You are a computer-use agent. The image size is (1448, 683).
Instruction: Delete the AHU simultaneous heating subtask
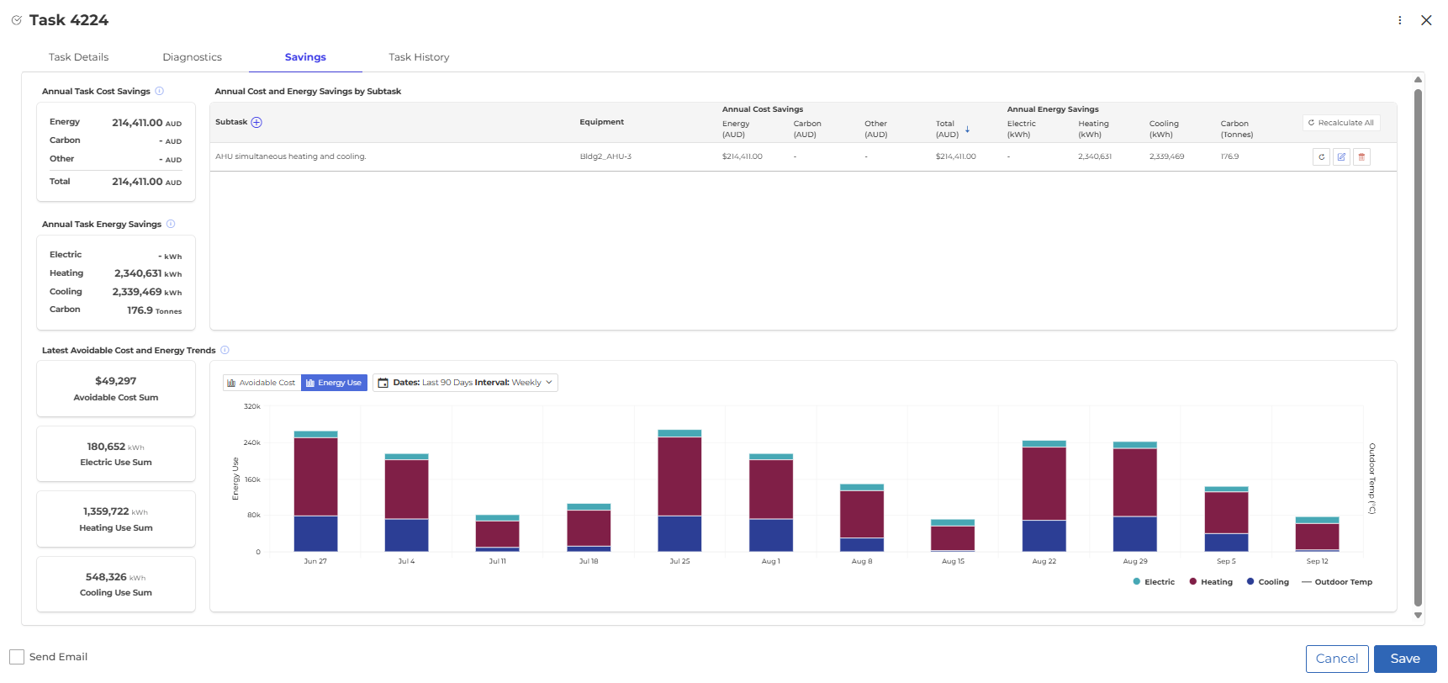1361,157
